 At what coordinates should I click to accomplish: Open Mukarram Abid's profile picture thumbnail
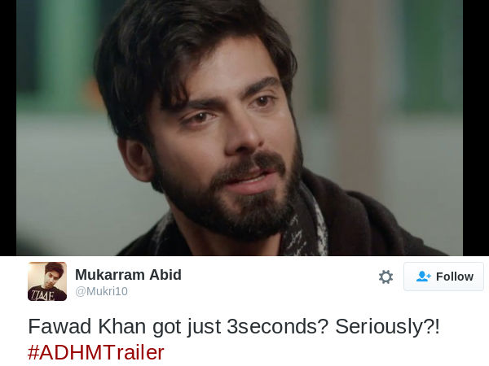[x=47, y=281]
